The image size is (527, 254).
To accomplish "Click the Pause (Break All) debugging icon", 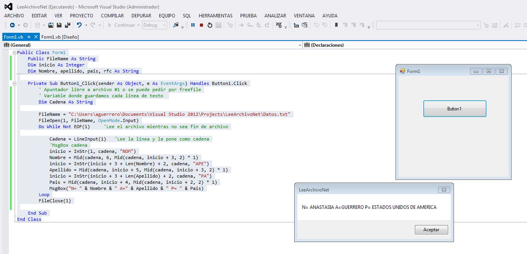I will pyautogui.click(x=193, y=25).
